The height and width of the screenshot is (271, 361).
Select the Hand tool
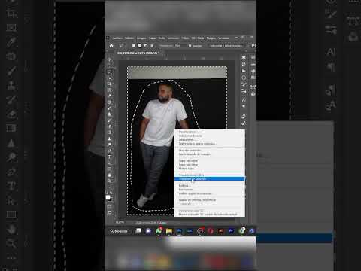[110, 175]
